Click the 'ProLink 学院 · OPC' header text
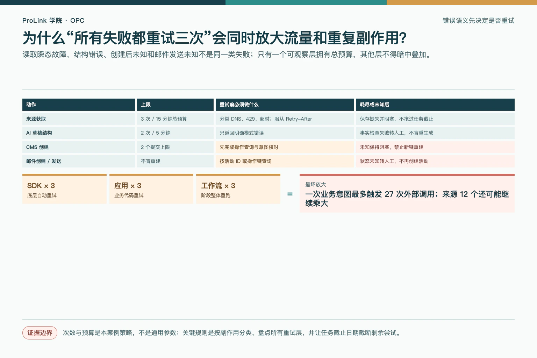 tap(53, 21)
